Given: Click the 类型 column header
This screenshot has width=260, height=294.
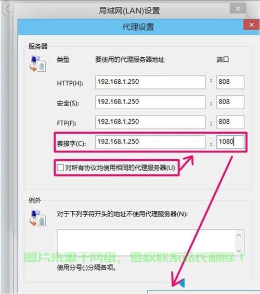Looking at the screenshot, I should pos(63,60).
